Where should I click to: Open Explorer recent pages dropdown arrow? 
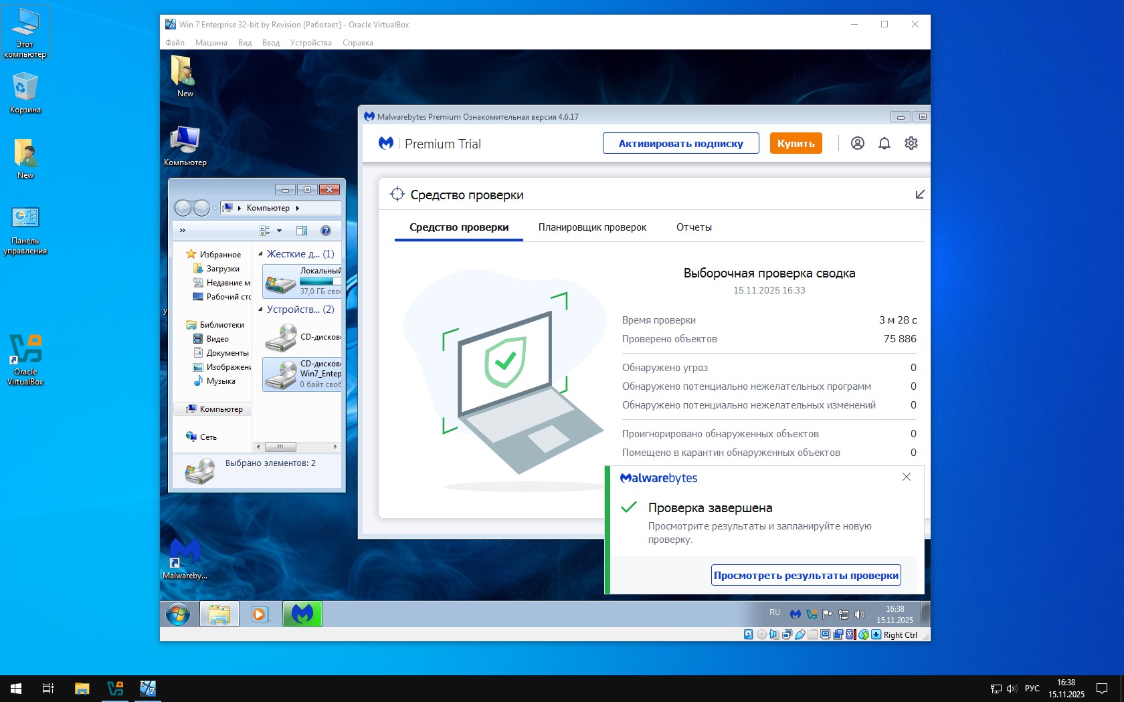pos(215,208)
